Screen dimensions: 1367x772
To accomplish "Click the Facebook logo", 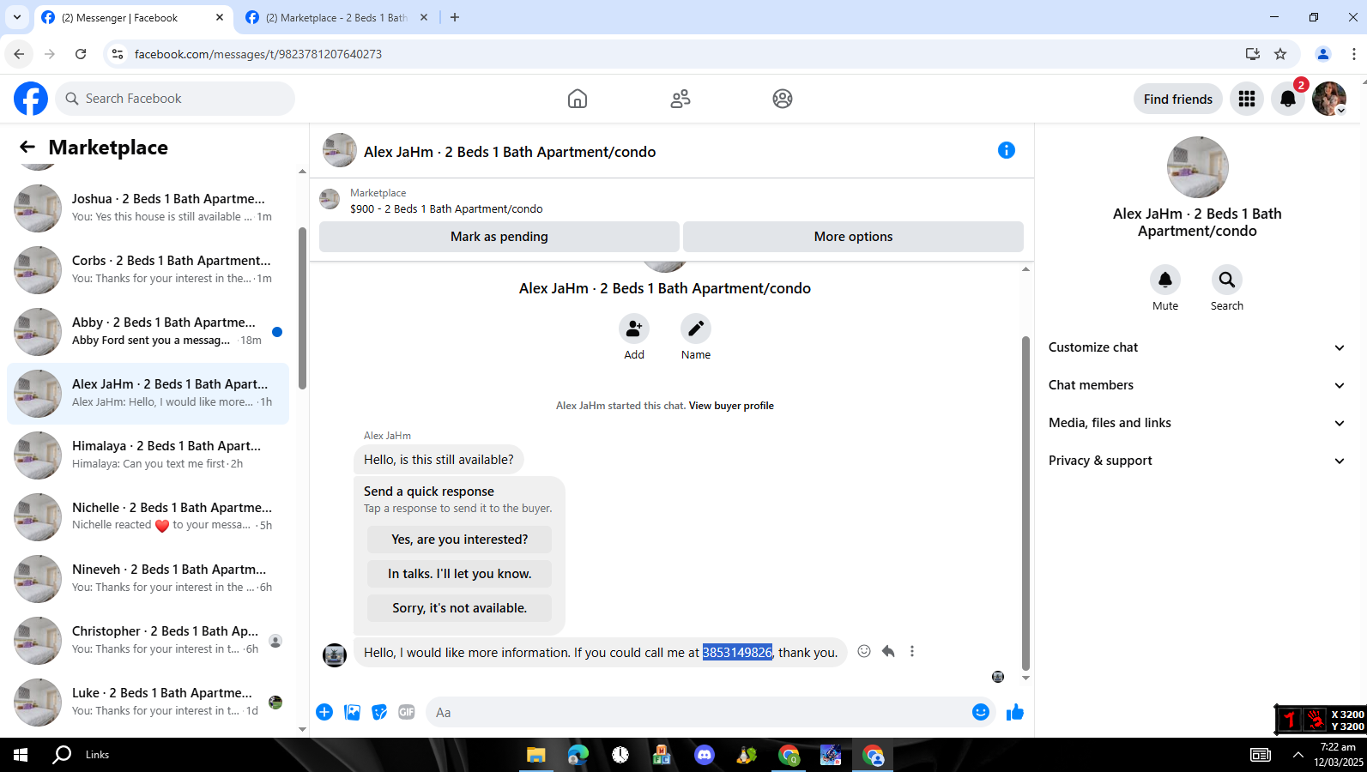I will (x=31, y=99).
